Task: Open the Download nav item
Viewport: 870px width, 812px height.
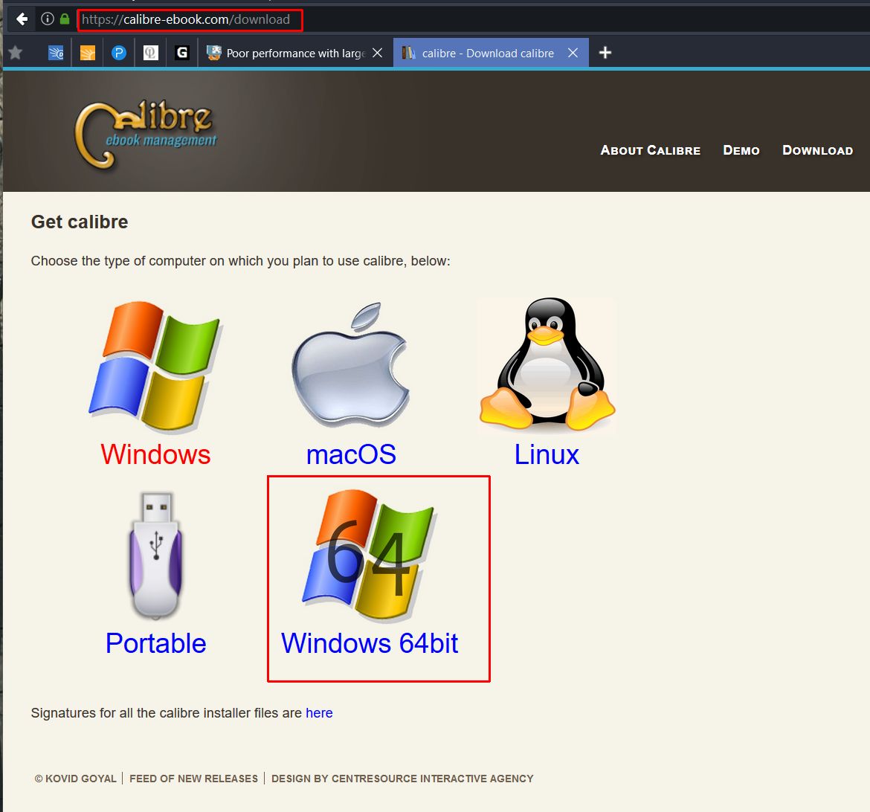Action: (x=818, y=150)
